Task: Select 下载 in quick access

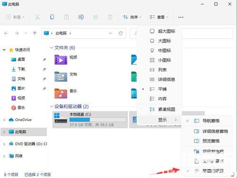Action: point(21,69)
